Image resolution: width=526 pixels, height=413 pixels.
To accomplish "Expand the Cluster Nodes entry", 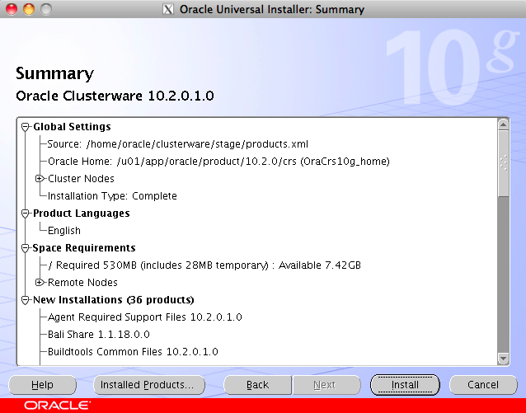I will pyautogui.click(x=40, y=179).
